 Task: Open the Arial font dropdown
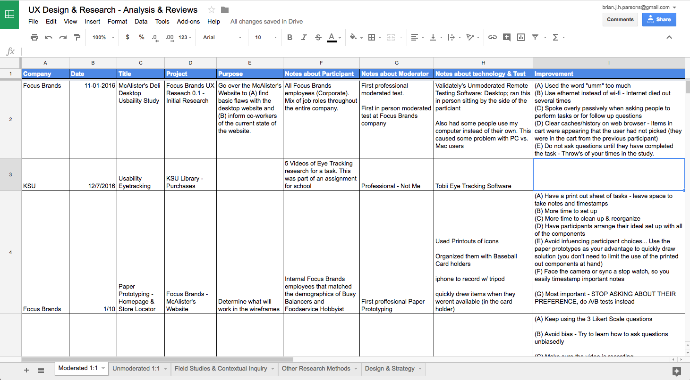tap(222, 37)
